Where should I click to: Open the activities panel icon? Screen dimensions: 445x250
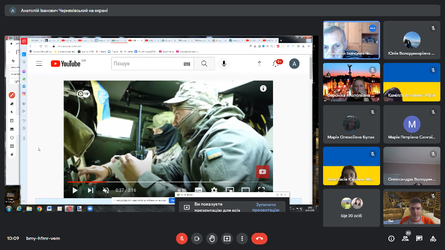click(x=433, y=238)
